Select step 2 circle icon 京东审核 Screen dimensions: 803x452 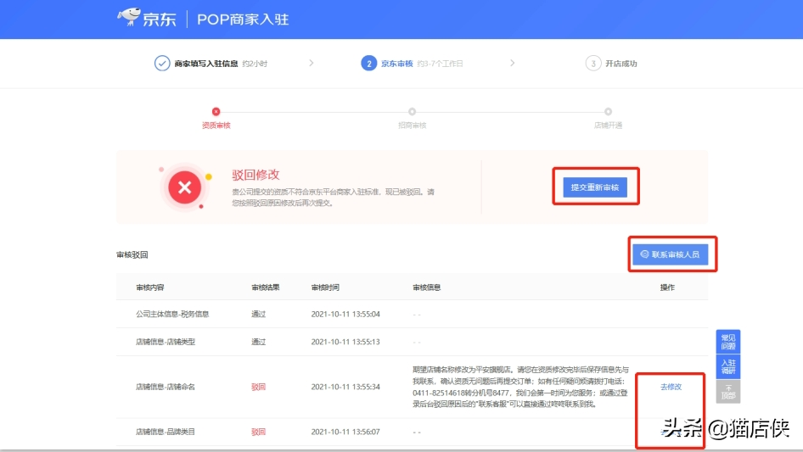[368, 64]
